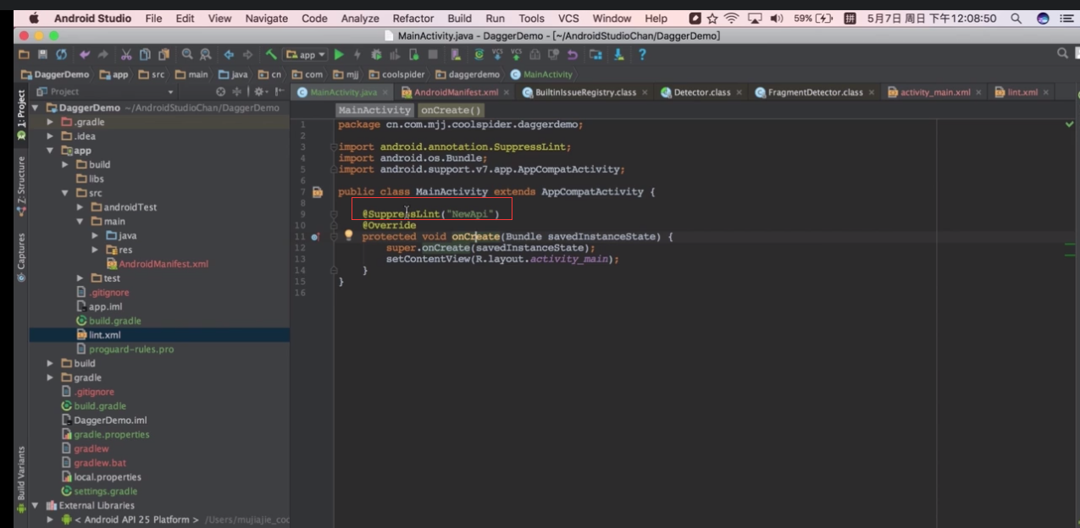Hide the Project panel with hide icon
The height and width of the screenshot is (528, 1080).
coord(279,91)
